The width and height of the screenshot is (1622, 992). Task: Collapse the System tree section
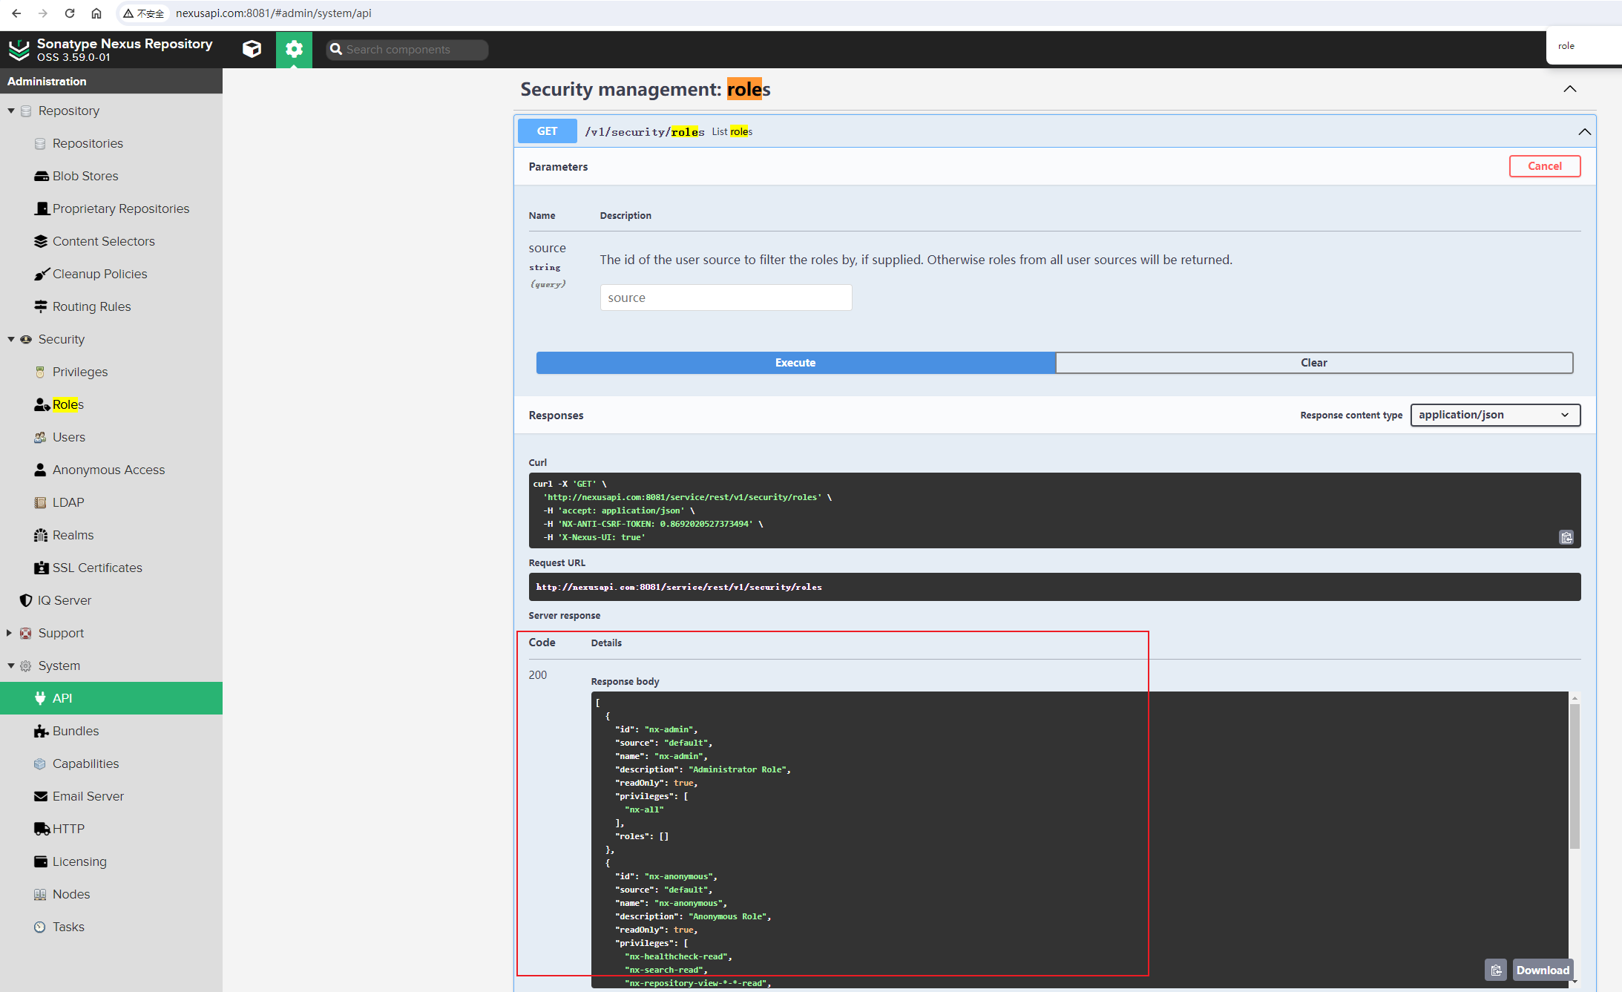(11, 666)
